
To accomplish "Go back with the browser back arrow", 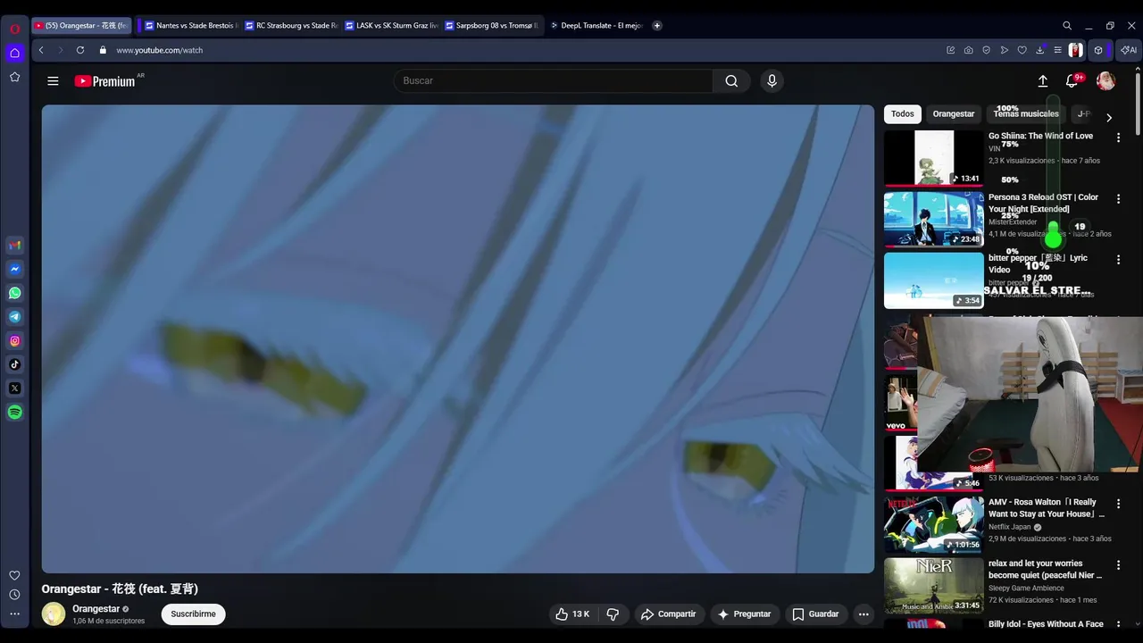I will point(41,50).
